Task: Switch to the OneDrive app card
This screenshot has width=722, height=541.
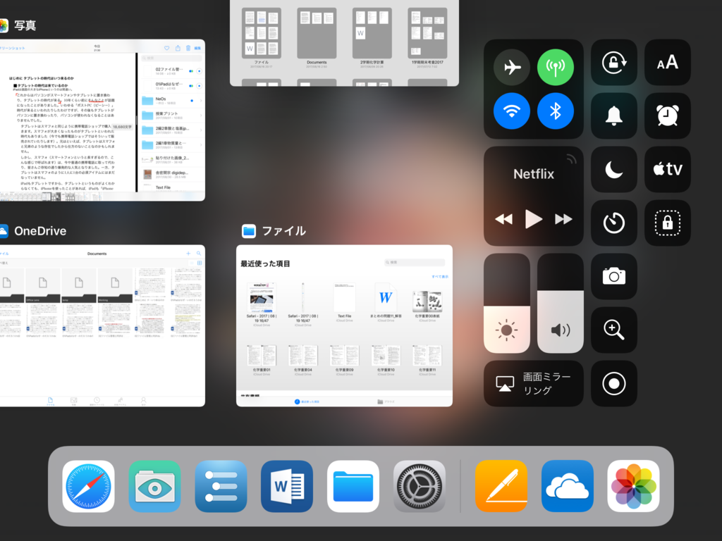Action: [102, 325]
